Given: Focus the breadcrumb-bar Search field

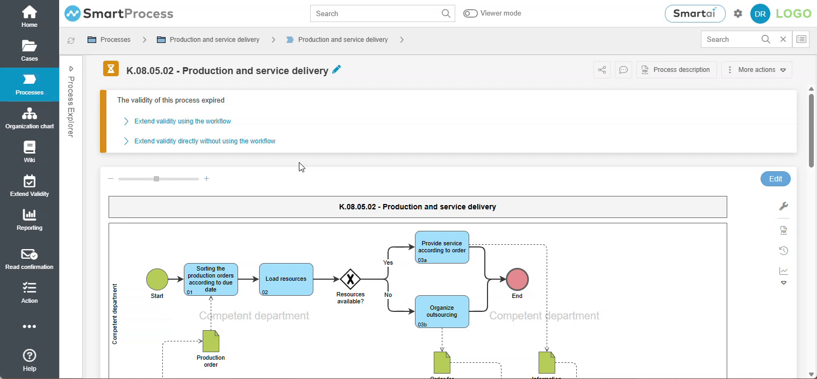Looking at the screenshot, I should (x=731, y=39).
